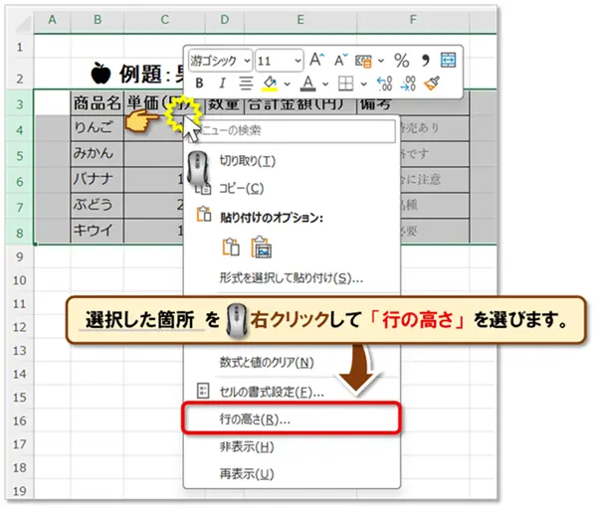Open borders dropdown arrow
This screenshot has height=509, width=597.
pos(363,84)
